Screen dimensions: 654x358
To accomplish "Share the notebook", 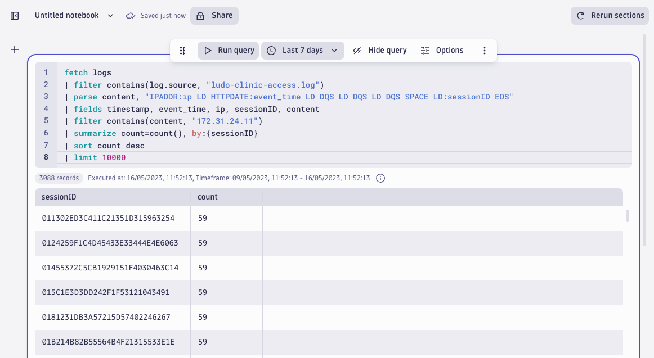I will coord(214,15).
